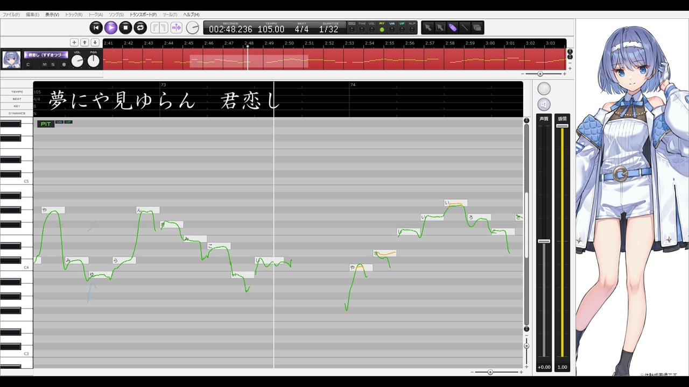
Task: Click the tempo 105.00 field
Action: point(271,29)
